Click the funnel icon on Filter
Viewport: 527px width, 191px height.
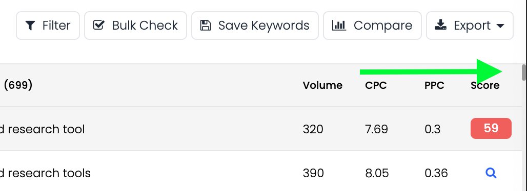point(31,26)
